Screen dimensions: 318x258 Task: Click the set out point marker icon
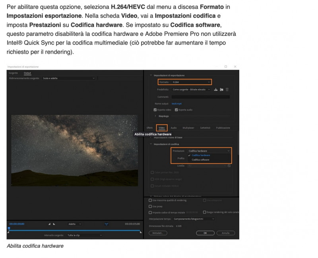click(54, 224)
